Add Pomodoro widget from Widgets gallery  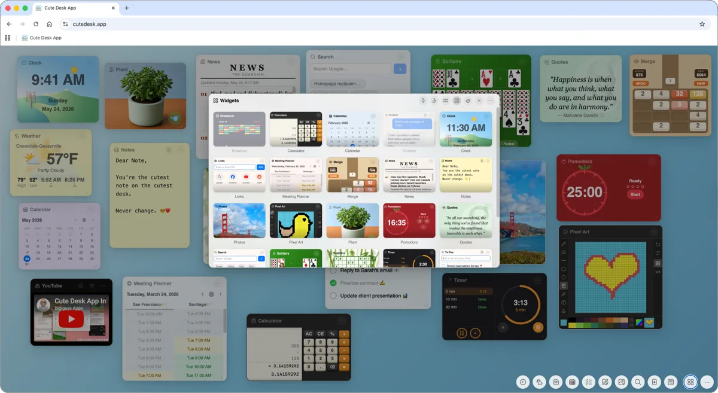(x=409, y=221)
